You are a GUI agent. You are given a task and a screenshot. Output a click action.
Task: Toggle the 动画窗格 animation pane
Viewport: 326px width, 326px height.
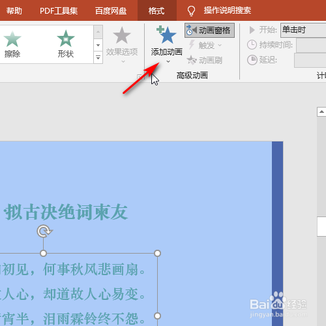tap(209, 31)
